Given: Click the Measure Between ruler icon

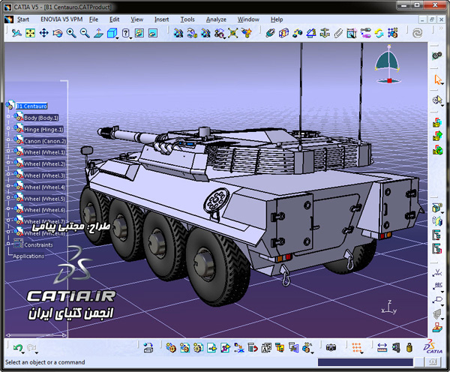Looking at the screenshot, I should (x=382, y=347).
